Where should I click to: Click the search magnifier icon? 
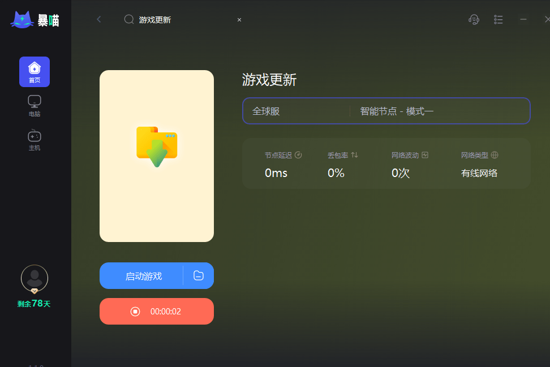tap(129, 19)
